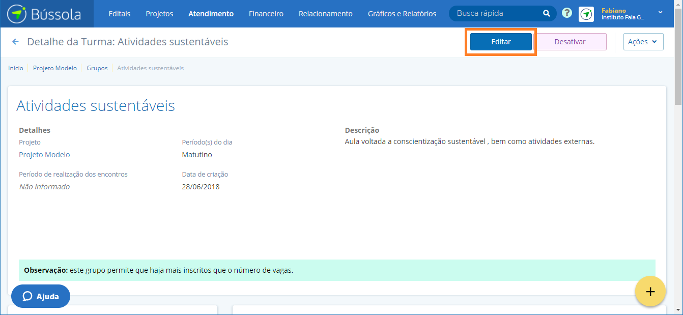This screenshot has width=683, height=315.
Task: Click the Instituto organization avatar icon
Action: (586, 14)
